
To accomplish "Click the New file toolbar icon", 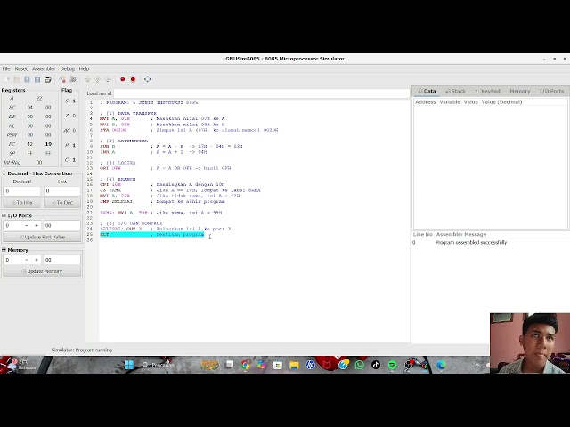I will 7,79.
